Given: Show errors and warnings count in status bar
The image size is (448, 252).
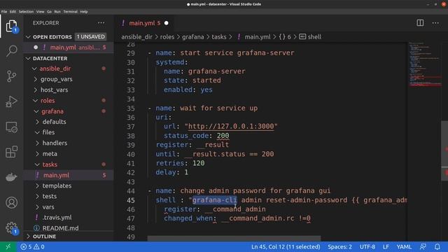Looking at the screenshot, I should [x=33, y=246].
